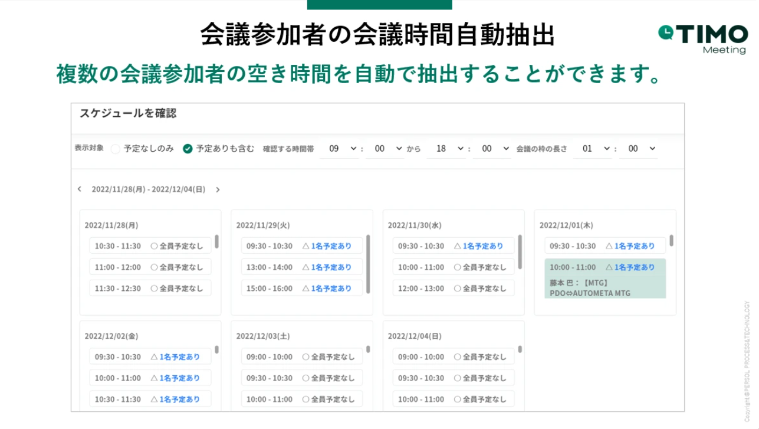Click the スケジュールを確認 heading
Viewport: 759px width, 429px height.
point(128,113)
